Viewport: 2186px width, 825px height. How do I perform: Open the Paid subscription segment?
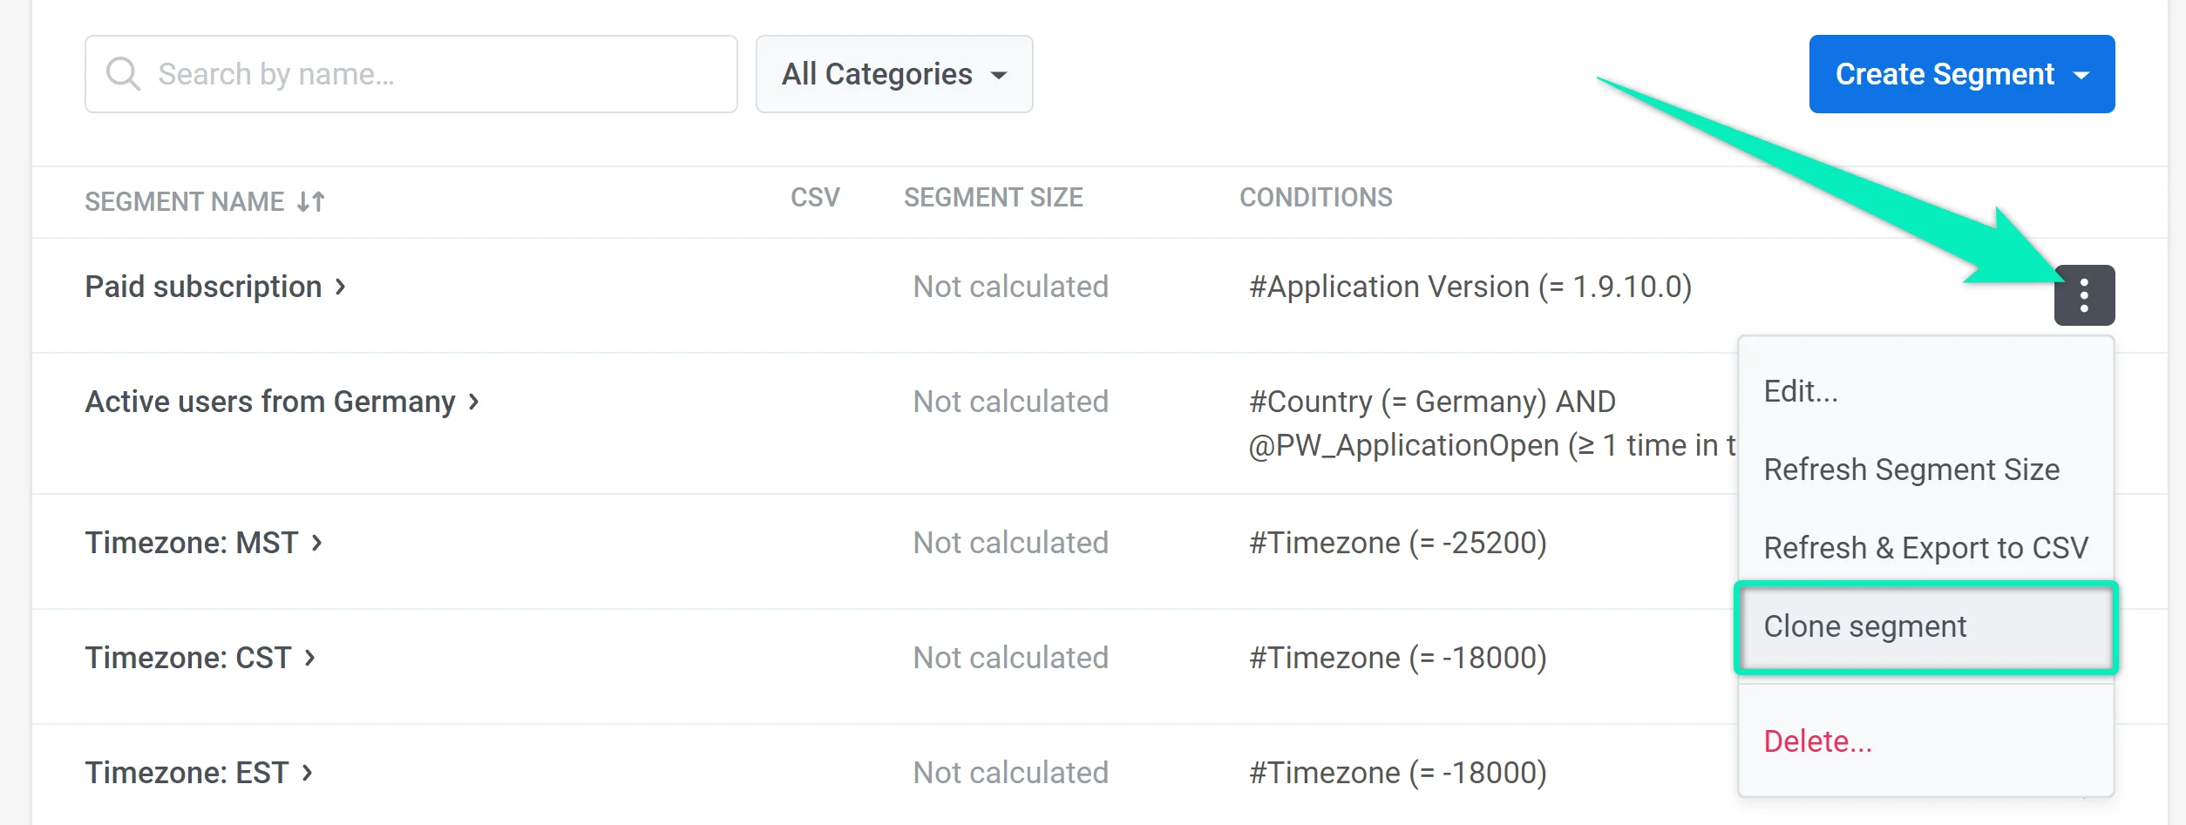tap(203, 287)
